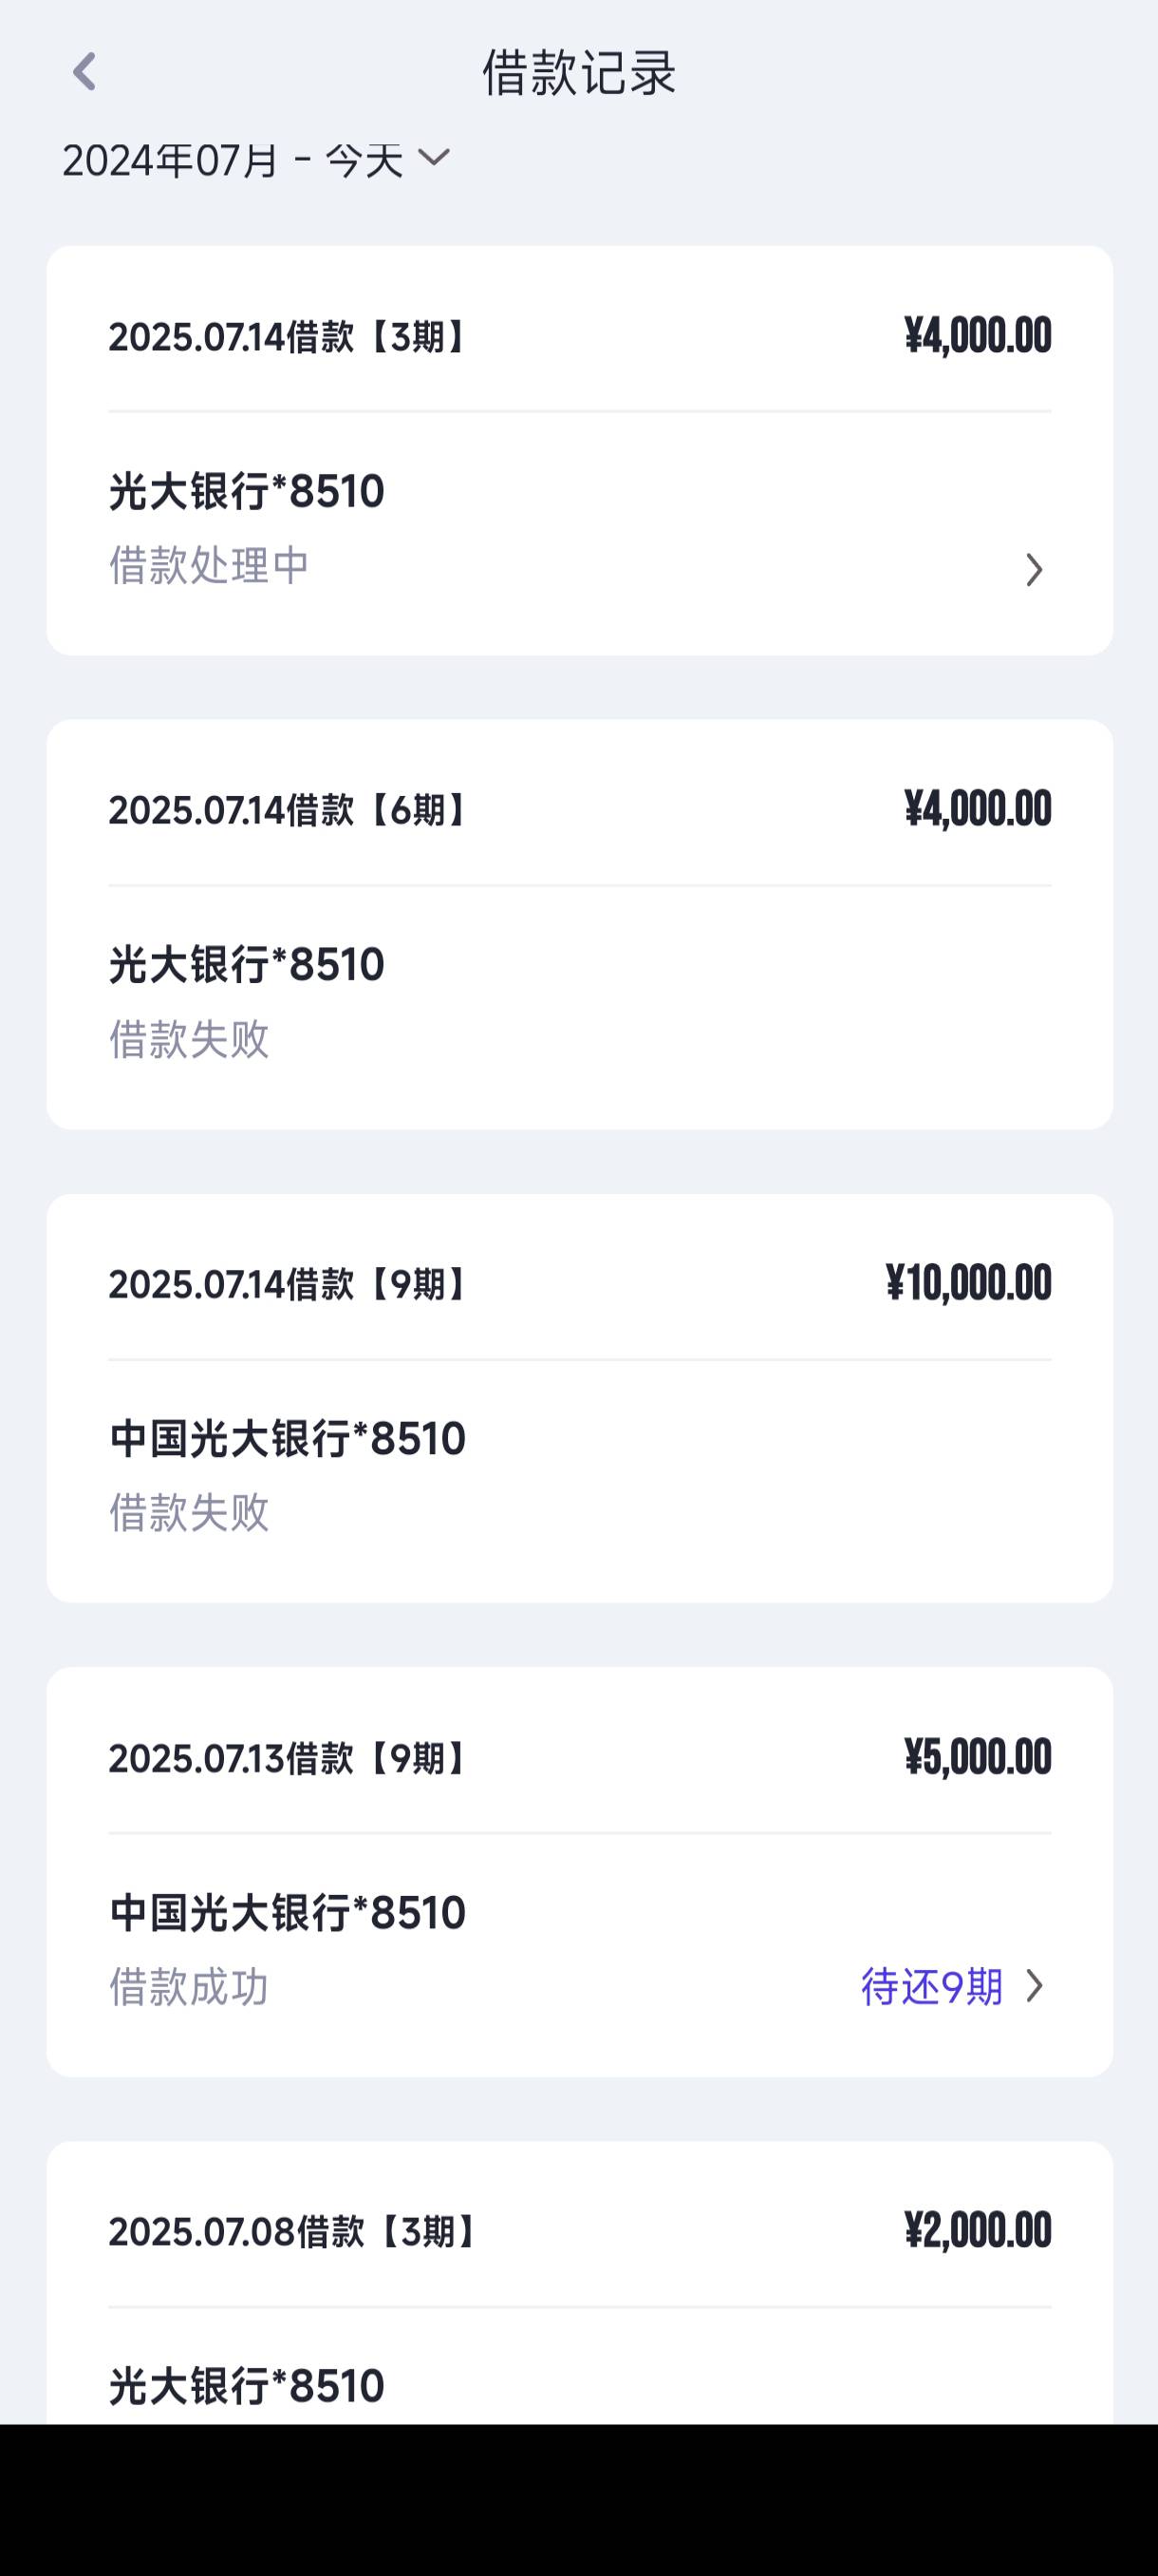The image size is (1158, 2576).
Task: Tap 中国光大银行*8510 on the ¥5,000 loan
Action: (x=288, y=1912)
